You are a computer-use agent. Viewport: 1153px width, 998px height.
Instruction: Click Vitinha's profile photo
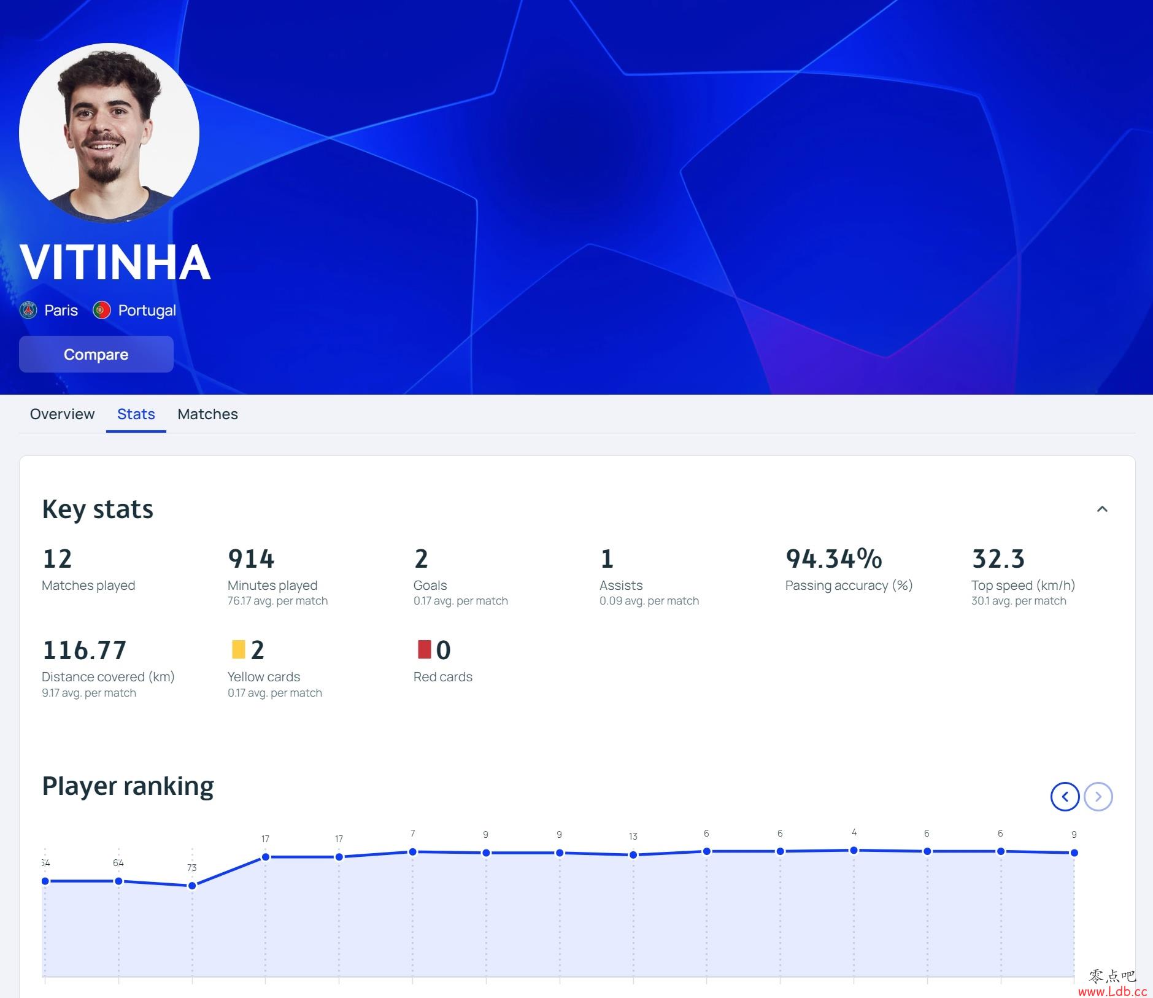109,133
